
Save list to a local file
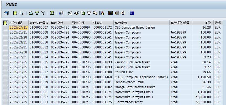tap(83, 13)
